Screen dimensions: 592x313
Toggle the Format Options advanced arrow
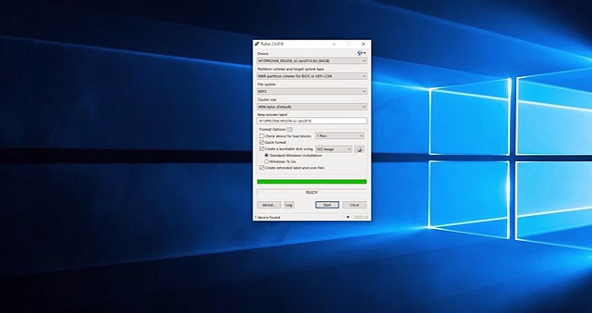pos(290,130)
